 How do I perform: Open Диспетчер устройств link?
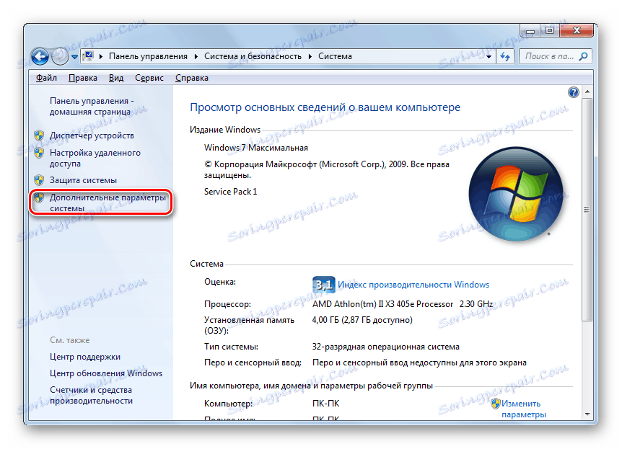[92, 135]
